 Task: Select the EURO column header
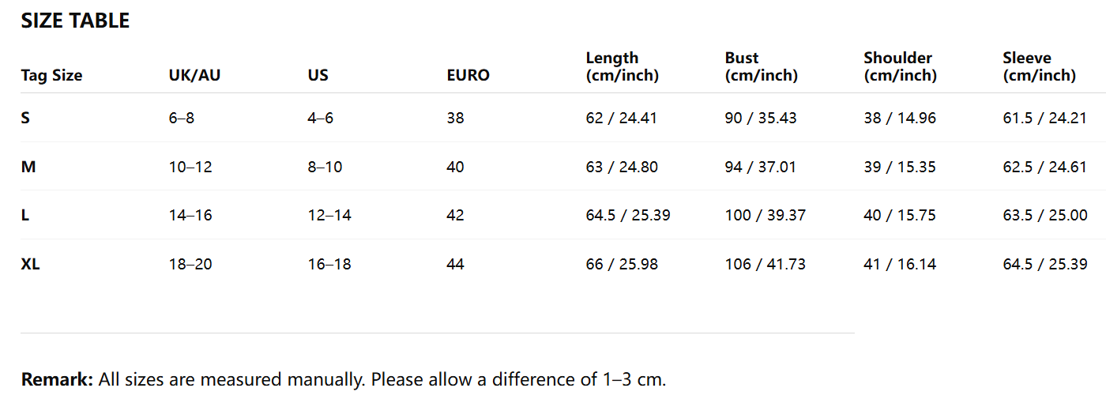pos(468,76)
